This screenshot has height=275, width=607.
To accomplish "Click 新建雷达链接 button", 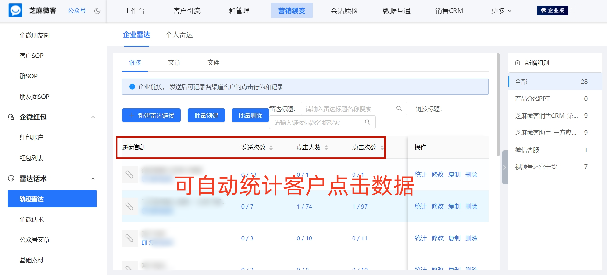I will point(151,115).
